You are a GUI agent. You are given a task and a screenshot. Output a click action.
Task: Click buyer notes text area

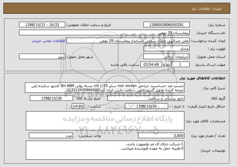click(x=105, y=150)
